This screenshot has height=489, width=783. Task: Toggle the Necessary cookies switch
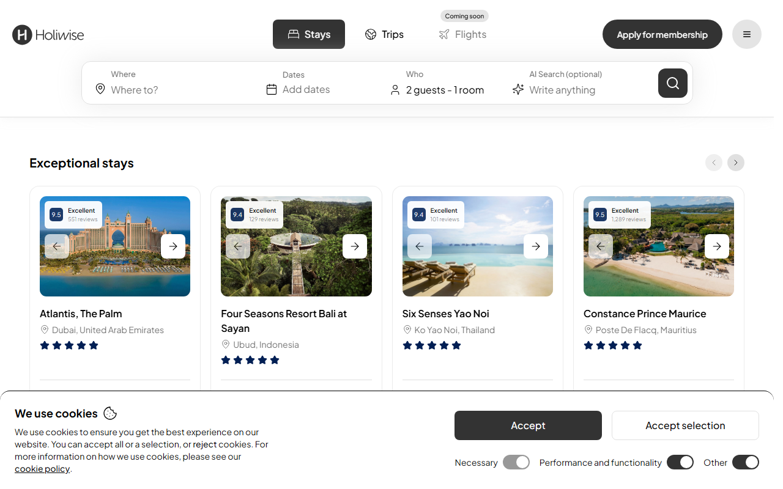coord(516,462)
